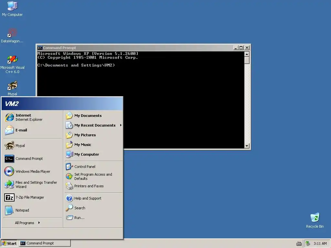Open Help and Support
Viewport: 331px width, 248px height.
click(x=93, y=198)
